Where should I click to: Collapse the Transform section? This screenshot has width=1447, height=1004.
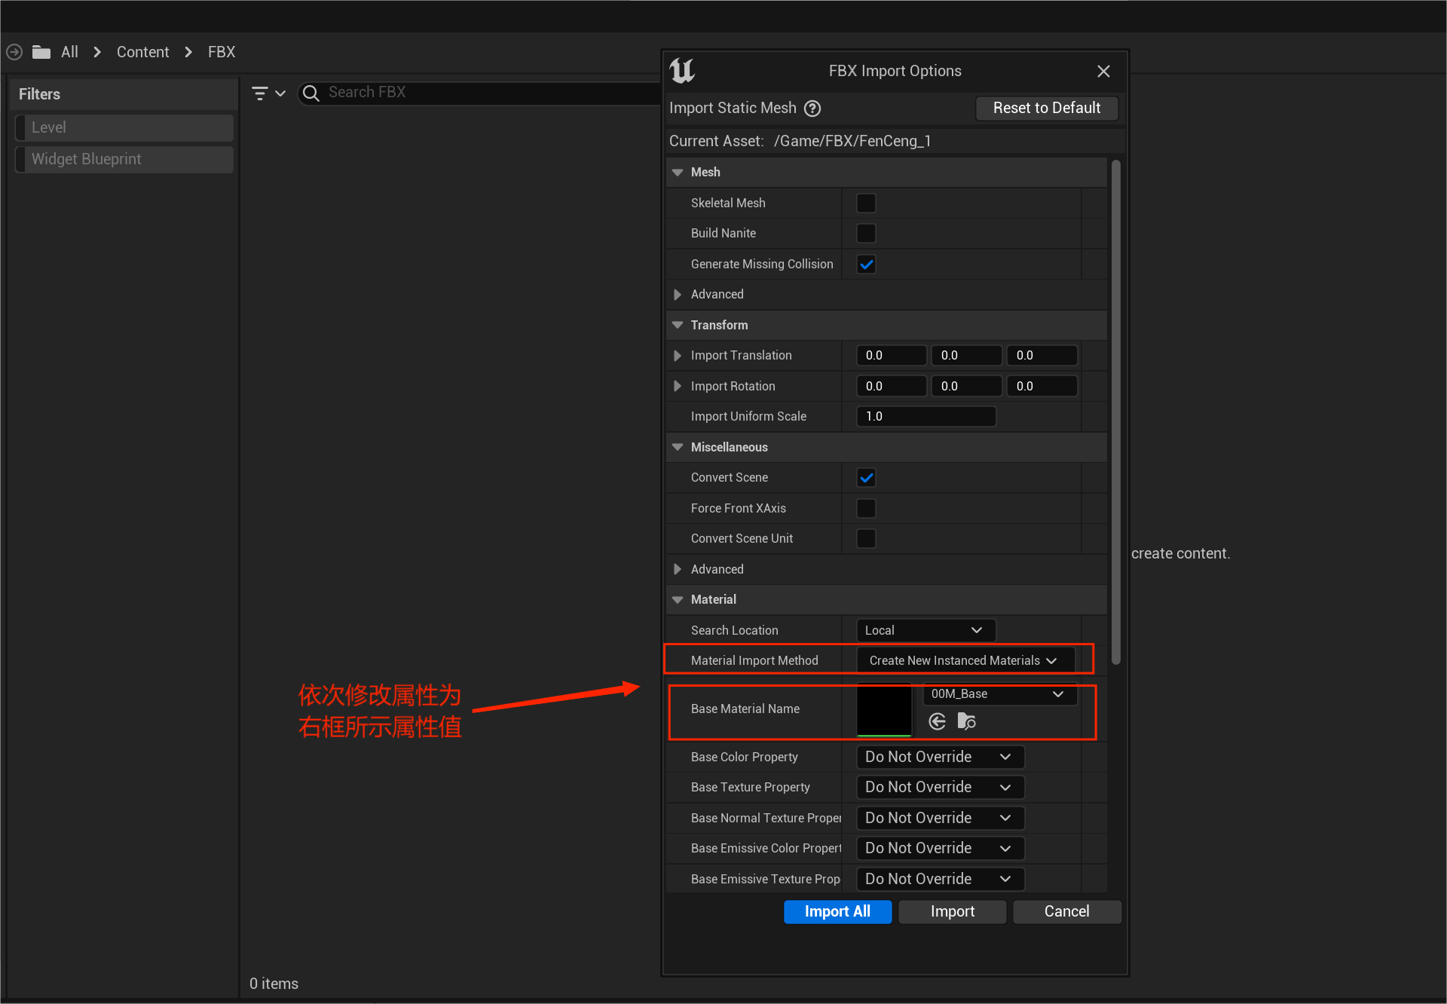click(678, 326)
